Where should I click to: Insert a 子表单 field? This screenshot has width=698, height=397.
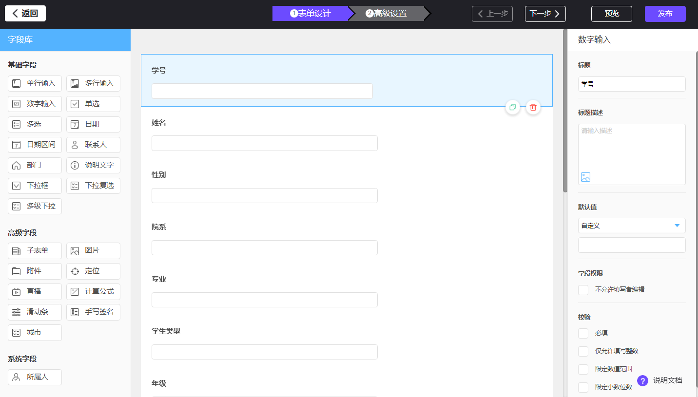(x=35, y=250)
